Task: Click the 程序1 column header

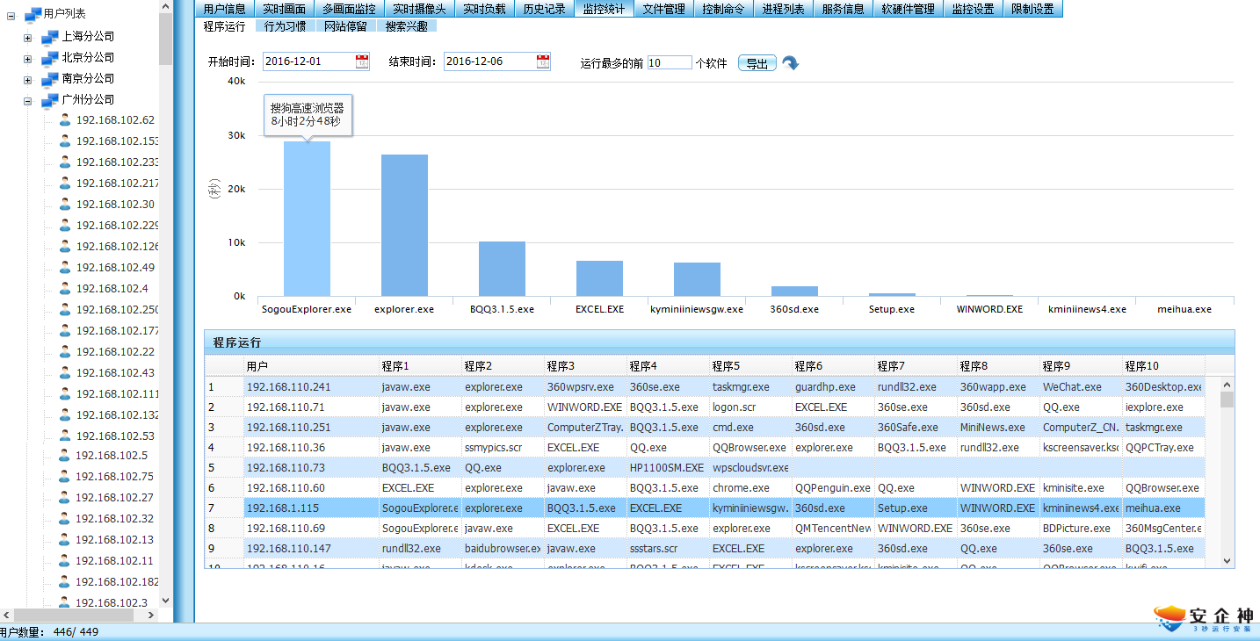Action: tap(420, 365)
